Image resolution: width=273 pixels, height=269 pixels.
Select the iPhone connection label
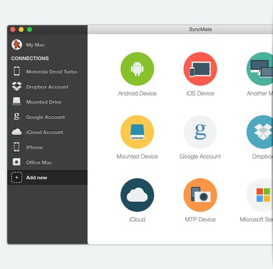pyautogui.click(x=34, y=147)
